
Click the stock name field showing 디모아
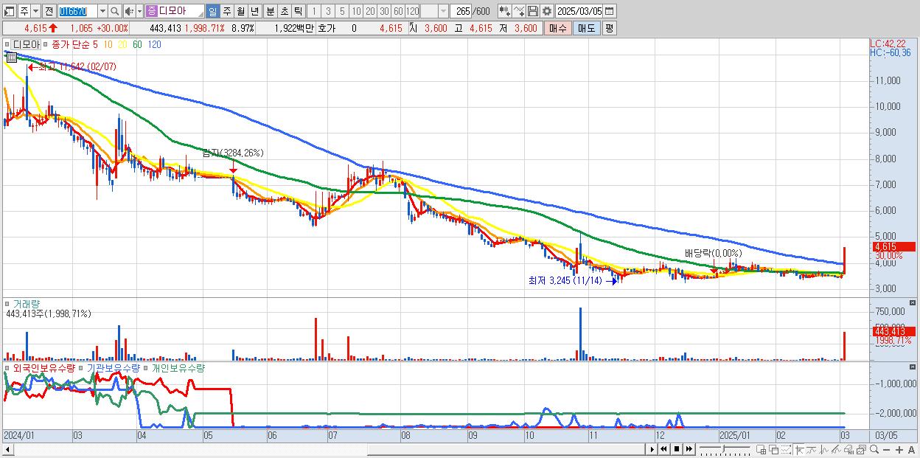pos(175,11)
